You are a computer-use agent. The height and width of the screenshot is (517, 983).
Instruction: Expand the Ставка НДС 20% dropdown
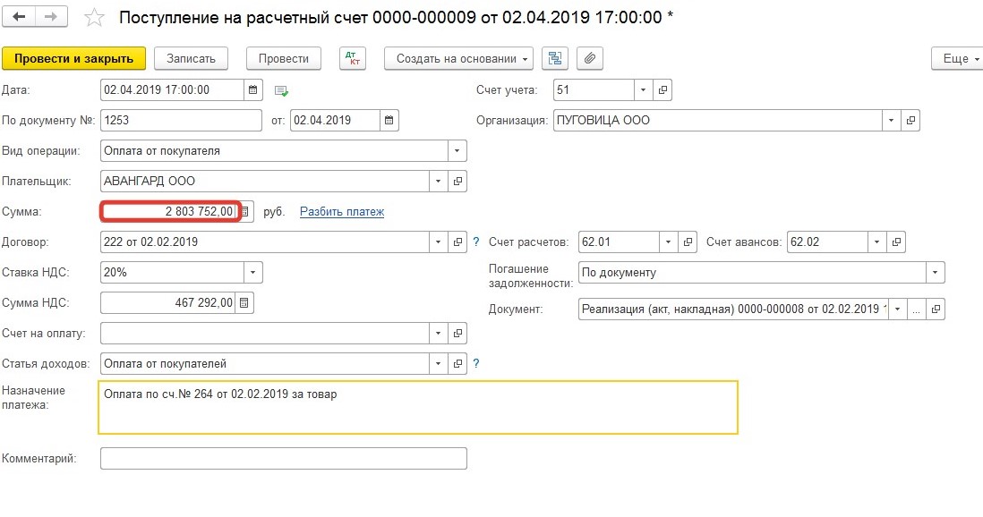[253, 273]
